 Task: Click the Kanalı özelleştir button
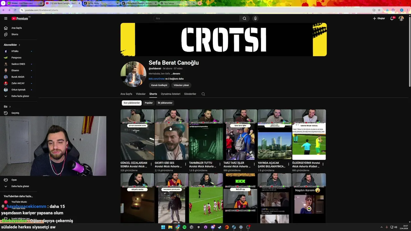click(159, 85)
